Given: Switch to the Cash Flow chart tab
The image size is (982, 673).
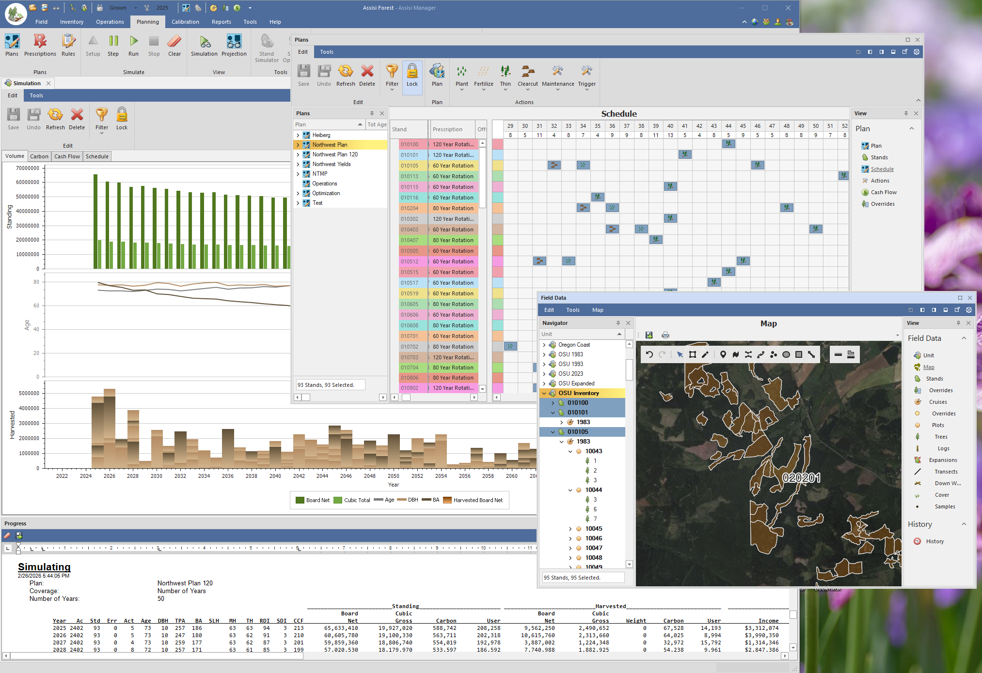Looking at the screenshot, I should pyautogui.click(x=67, y=156).
